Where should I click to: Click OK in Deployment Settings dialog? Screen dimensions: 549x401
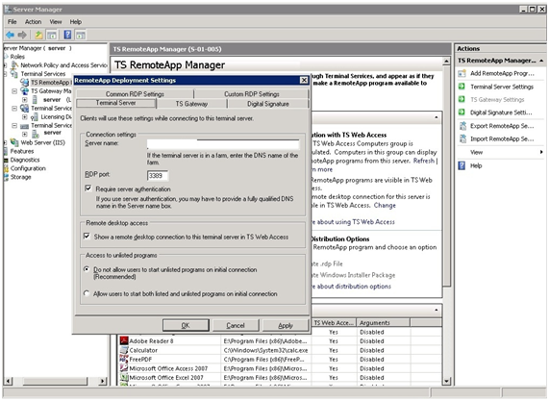[x=186, y=325]
